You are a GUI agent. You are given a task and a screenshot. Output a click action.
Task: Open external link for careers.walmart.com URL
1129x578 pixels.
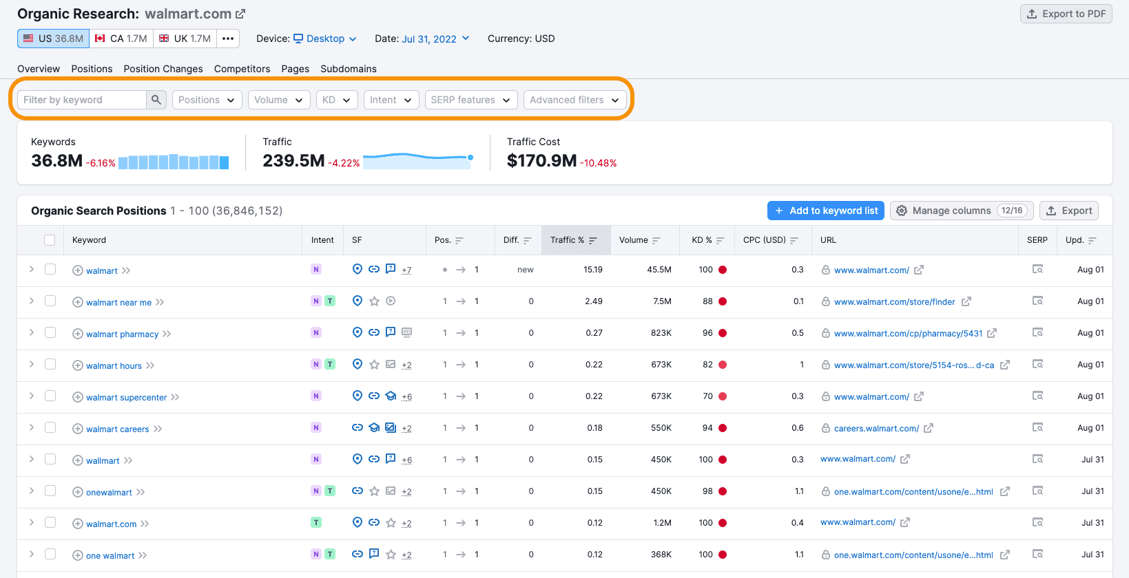click(x=929, y=429)
